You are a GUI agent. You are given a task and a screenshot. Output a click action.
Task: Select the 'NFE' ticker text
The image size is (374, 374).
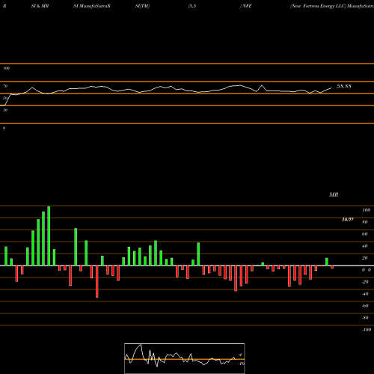247,6
